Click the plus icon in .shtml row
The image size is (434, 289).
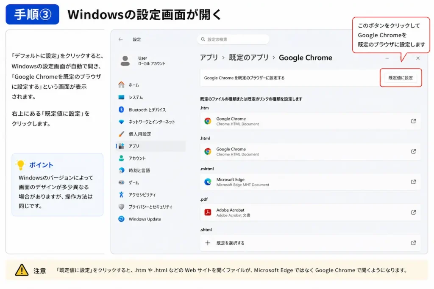[208, 243]
